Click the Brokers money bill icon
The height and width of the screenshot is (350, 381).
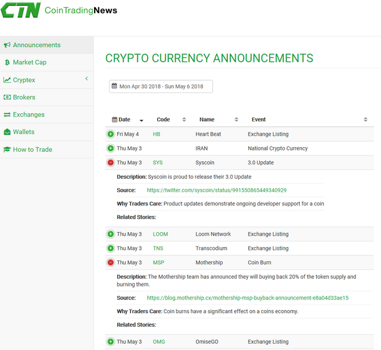pos(7,97)
